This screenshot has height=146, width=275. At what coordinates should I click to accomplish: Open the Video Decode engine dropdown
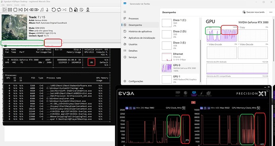point(246,45)
